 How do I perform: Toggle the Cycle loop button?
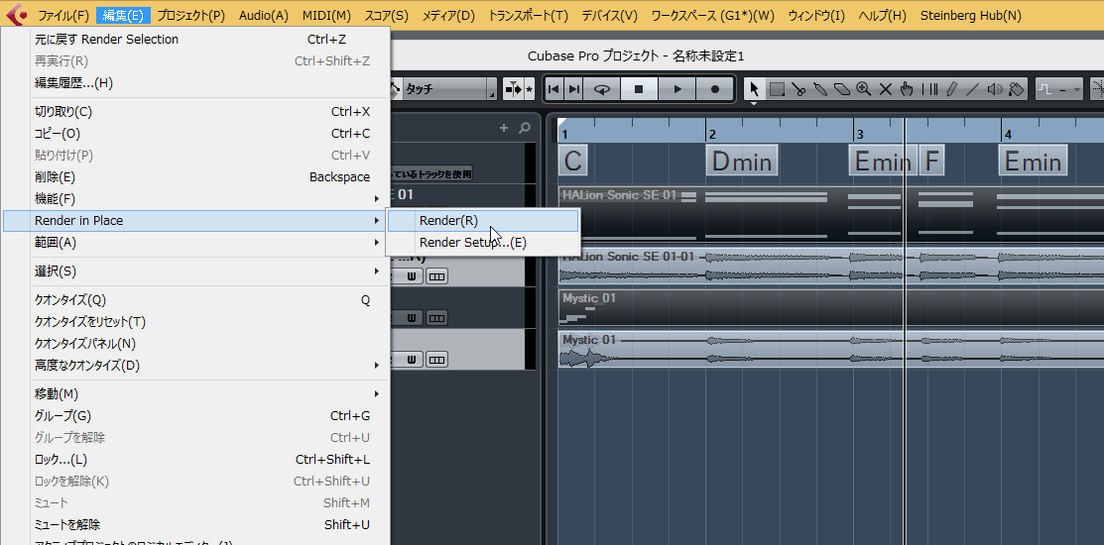click(602, 89)
